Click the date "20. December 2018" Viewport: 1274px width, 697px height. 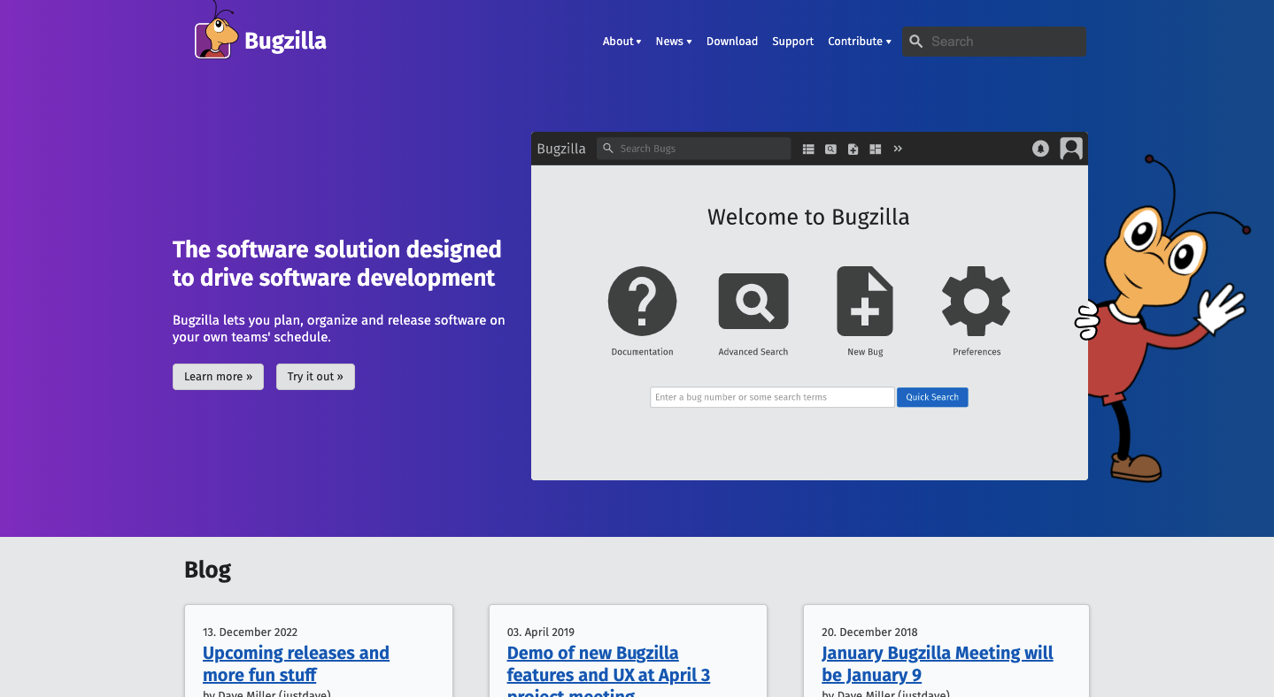(869, 632)
